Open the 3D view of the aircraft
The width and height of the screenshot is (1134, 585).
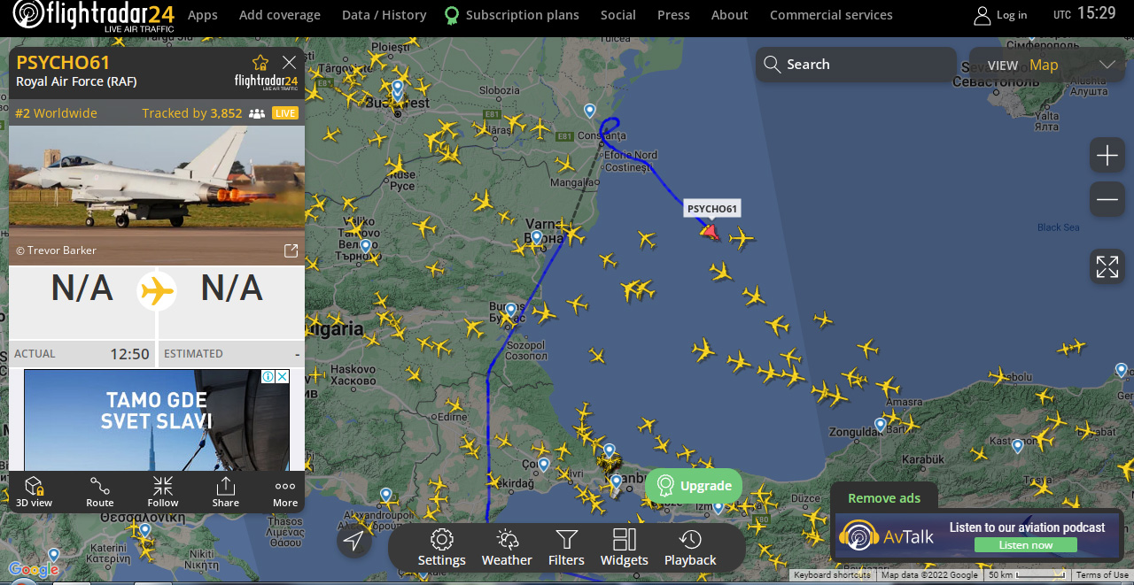(x=34, y=492)
